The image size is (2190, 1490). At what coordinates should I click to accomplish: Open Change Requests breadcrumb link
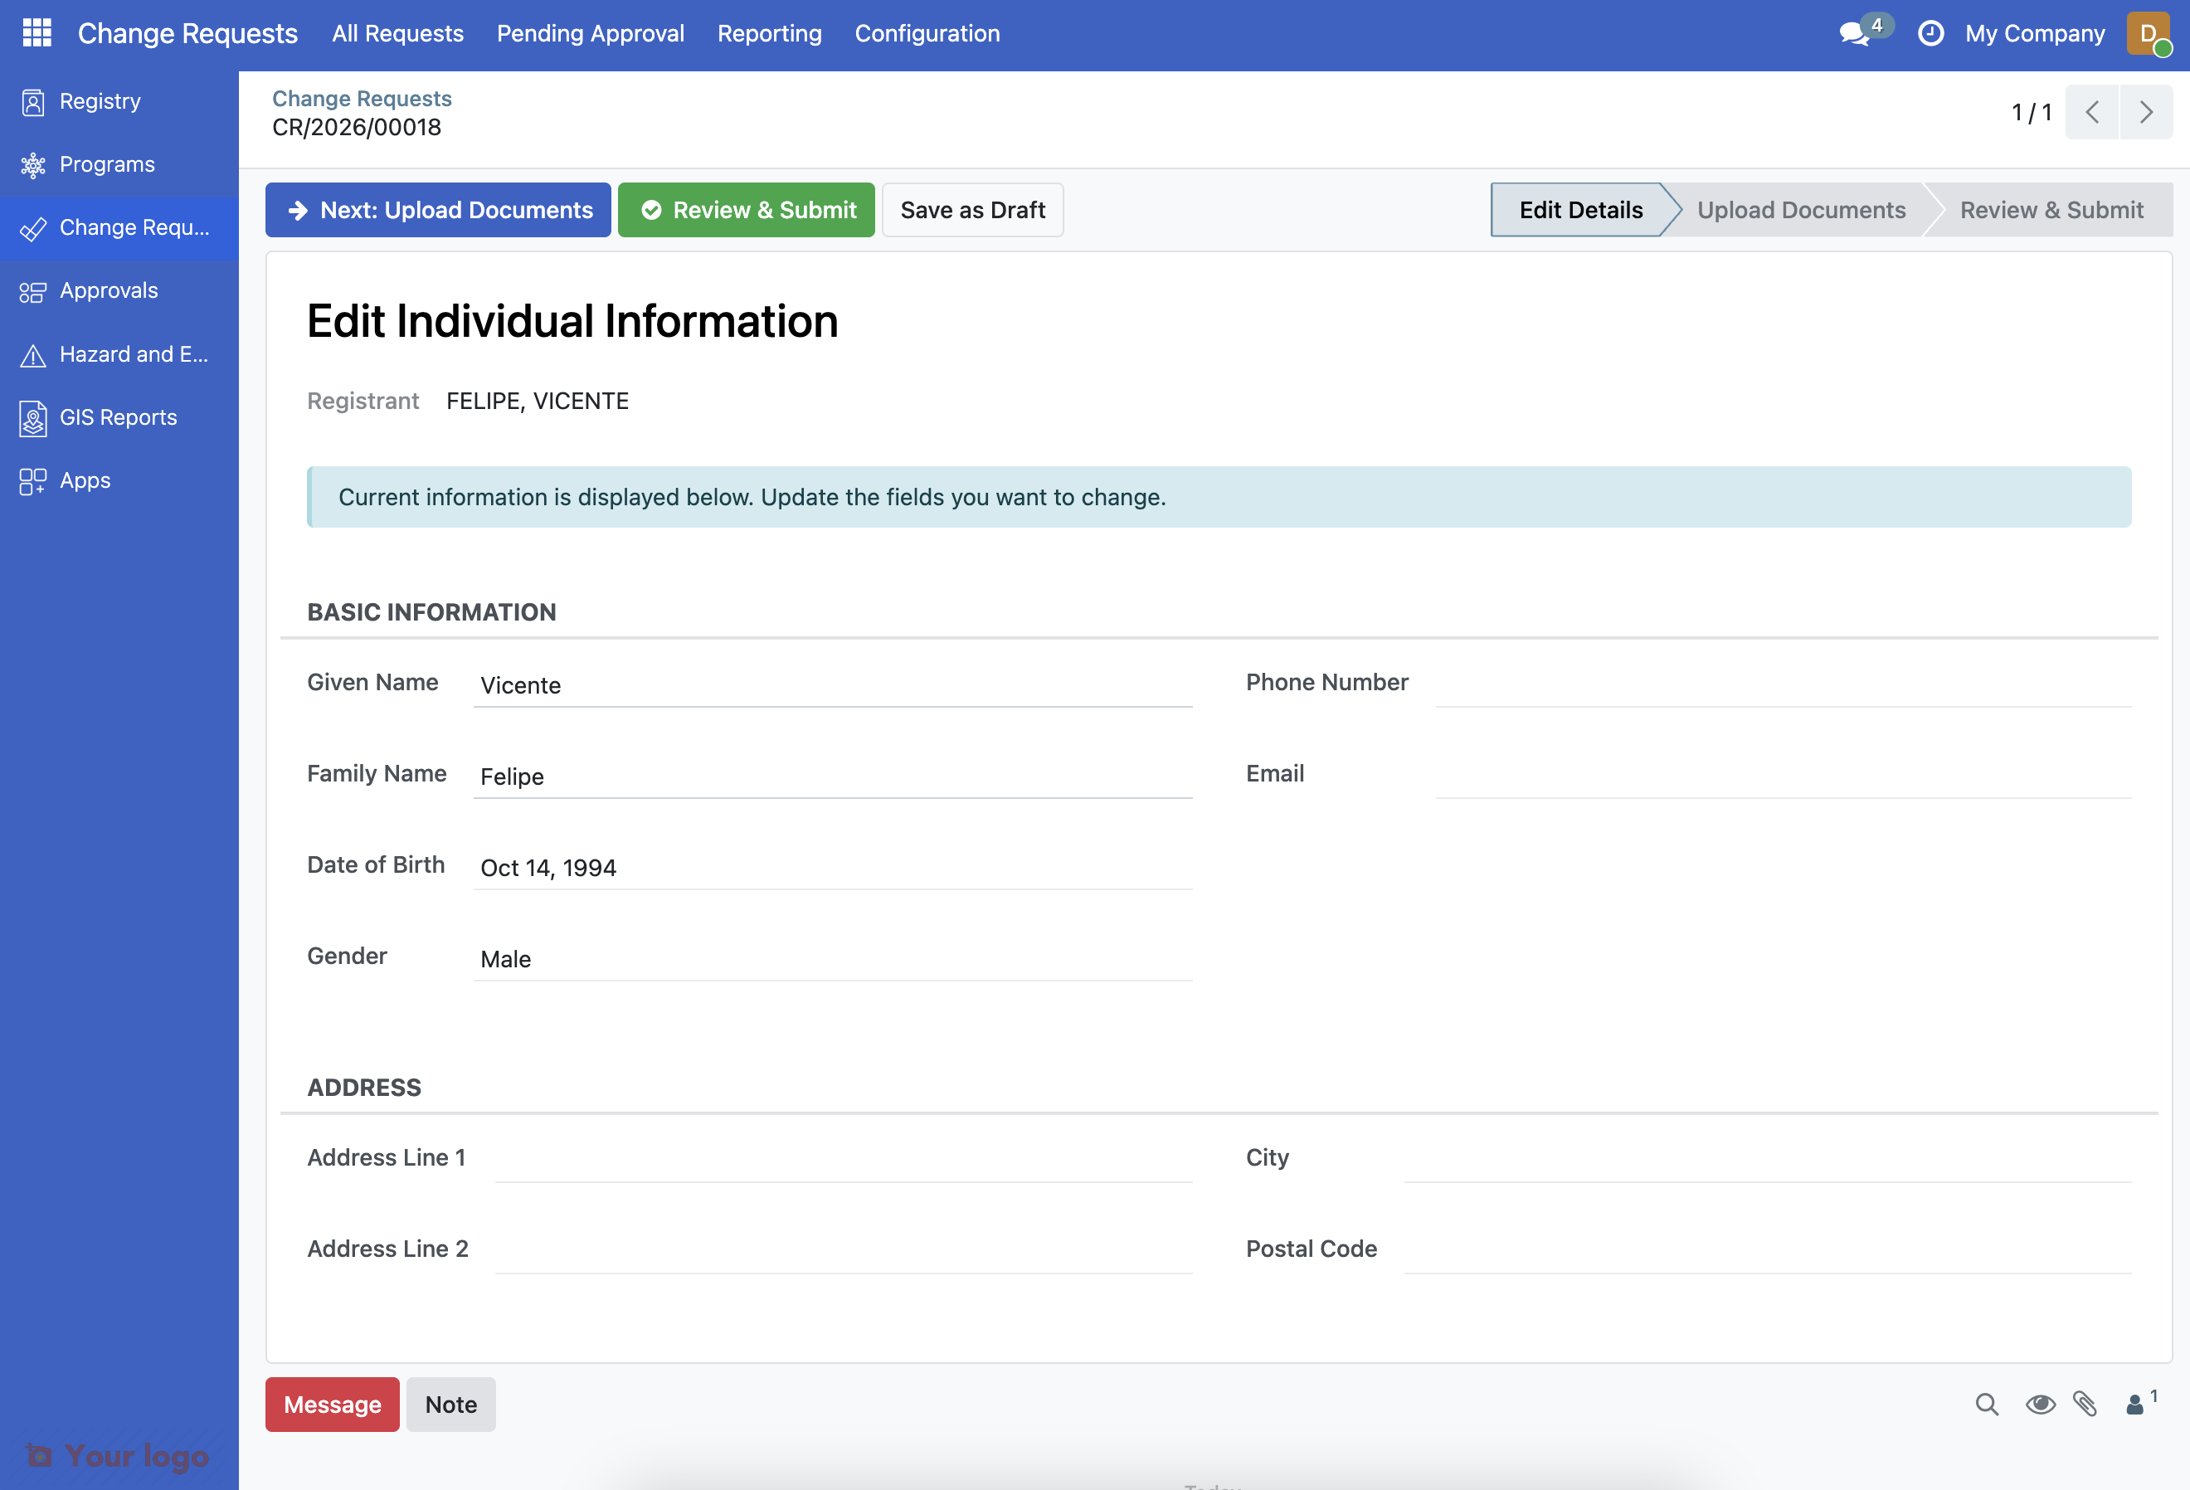coord(362,98)
